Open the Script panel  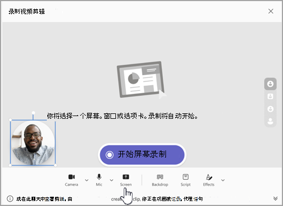pyautogui.click(x=186, y=180)
